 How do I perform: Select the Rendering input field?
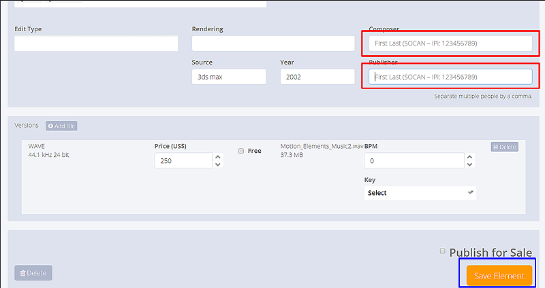click(273, 43)
